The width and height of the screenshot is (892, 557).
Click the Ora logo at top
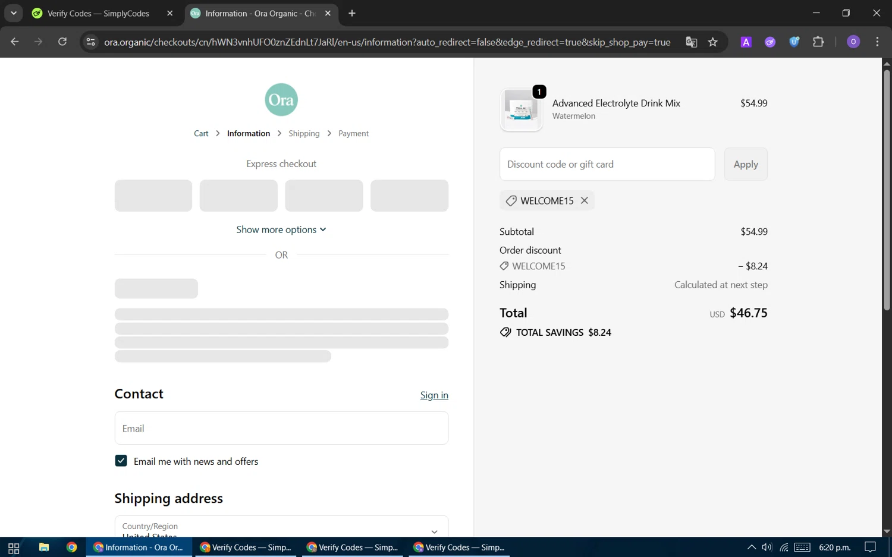281,100
